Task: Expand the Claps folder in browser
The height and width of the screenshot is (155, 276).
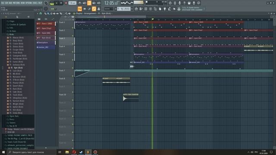Action: pos(12,21)
